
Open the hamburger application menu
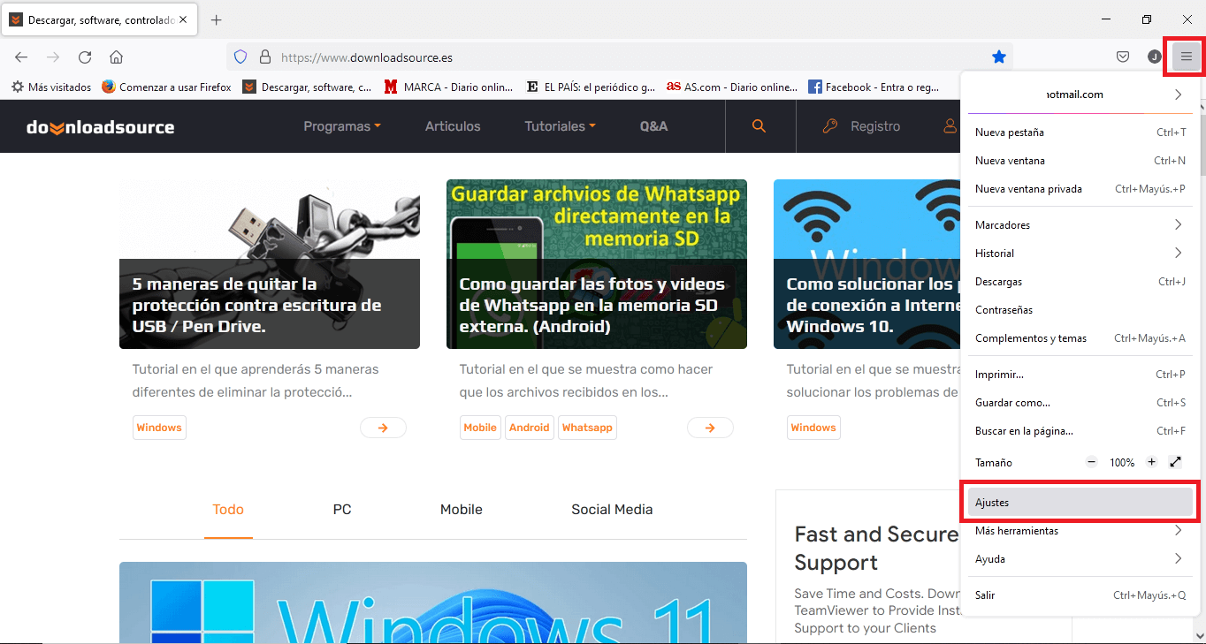point(1187,57)
